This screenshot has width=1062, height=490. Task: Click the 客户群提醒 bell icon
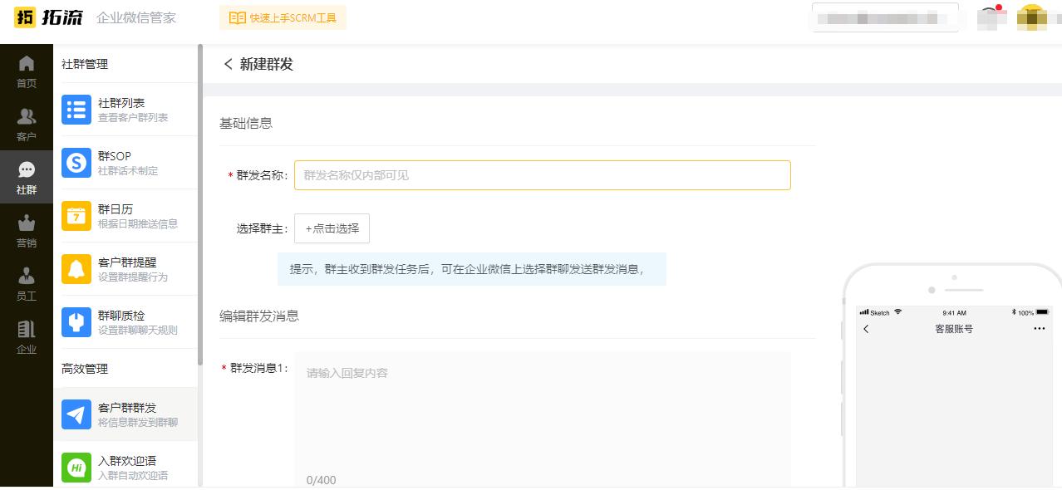pyautogui.click(x=76, y=268)
